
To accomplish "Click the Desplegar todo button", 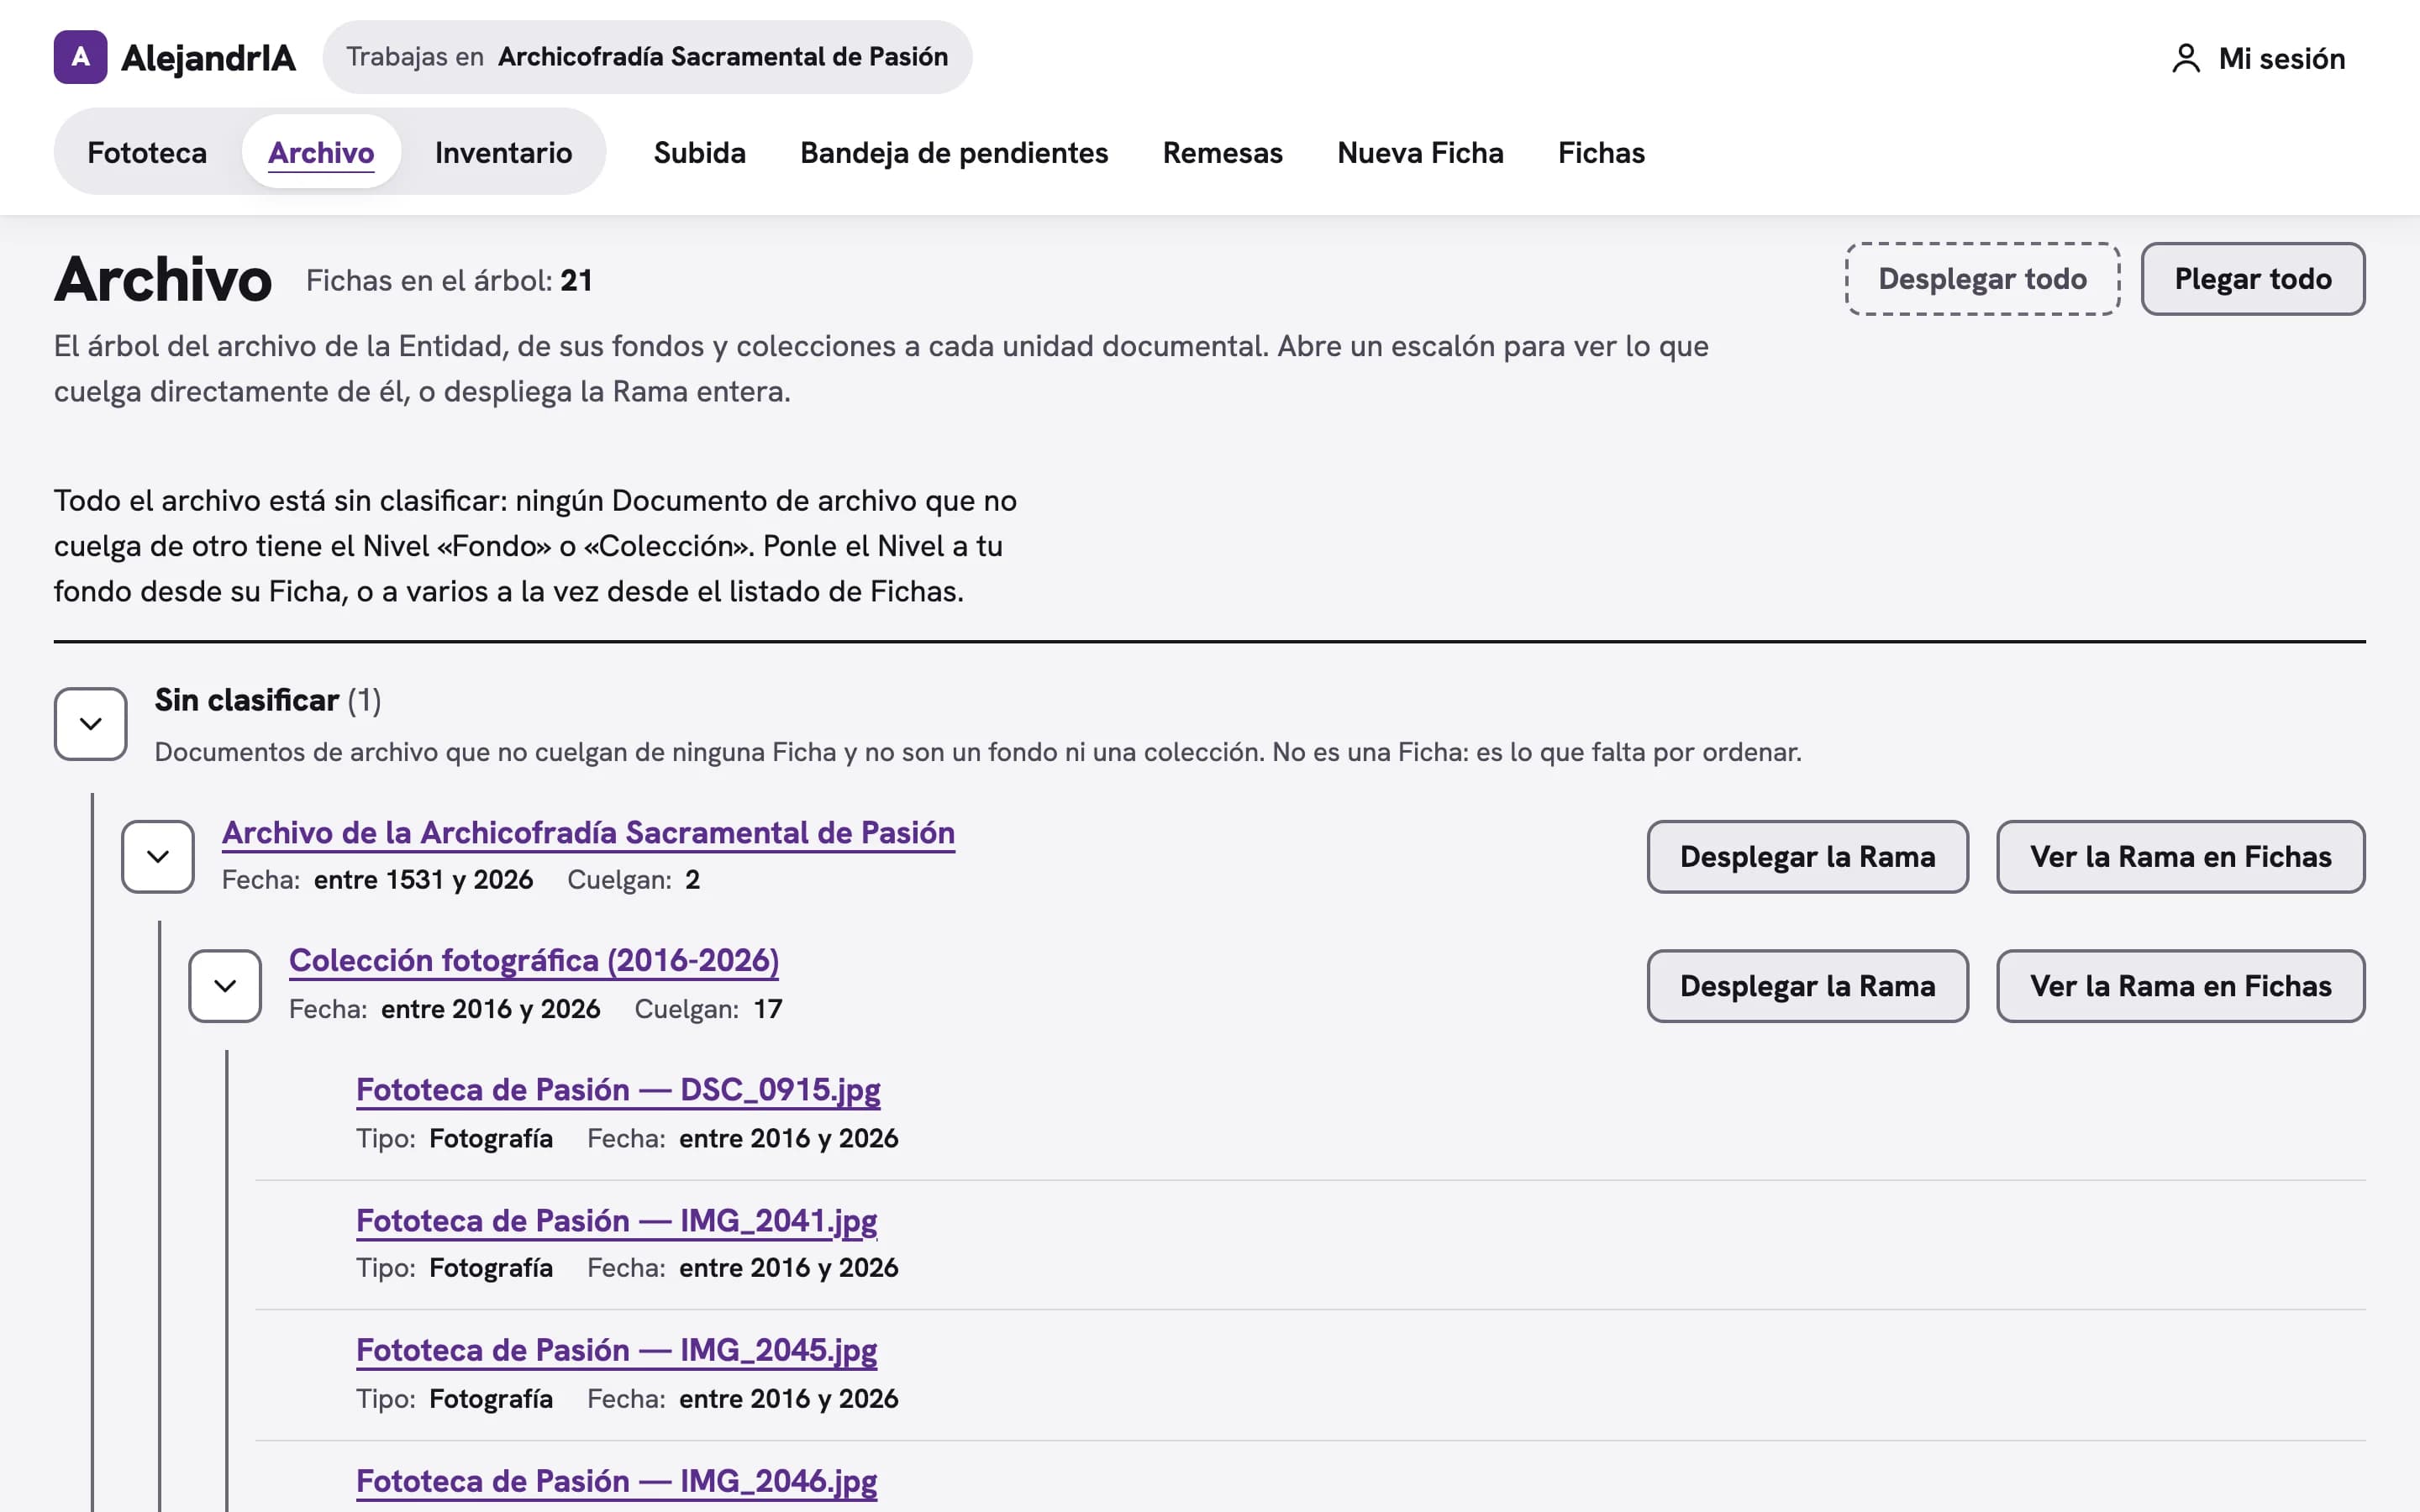I will pos(1982,279).
